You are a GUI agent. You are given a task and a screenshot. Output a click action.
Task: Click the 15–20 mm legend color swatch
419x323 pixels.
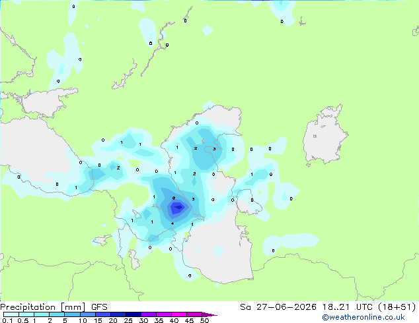[102, 314]
